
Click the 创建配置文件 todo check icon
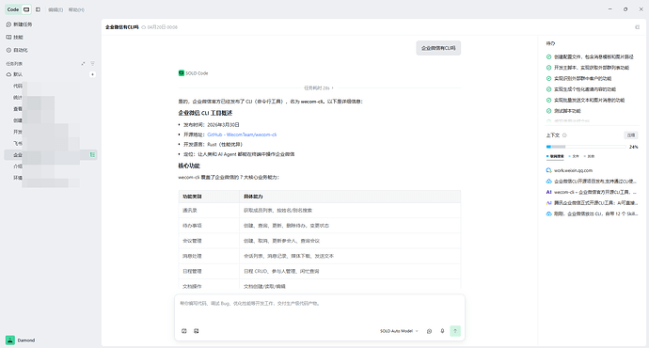[x=549, y=56]
